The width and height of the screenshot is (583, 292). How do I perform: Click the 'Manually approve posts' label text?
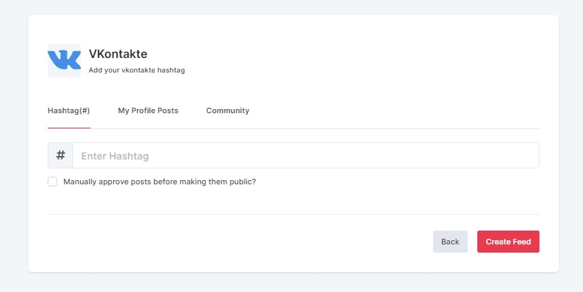[159, 182]
